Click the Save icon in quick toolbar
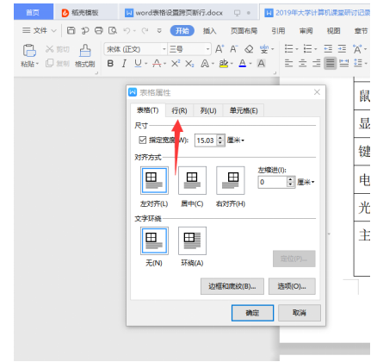The height and width of the screenshot is (362, 377). pos(71,30)
